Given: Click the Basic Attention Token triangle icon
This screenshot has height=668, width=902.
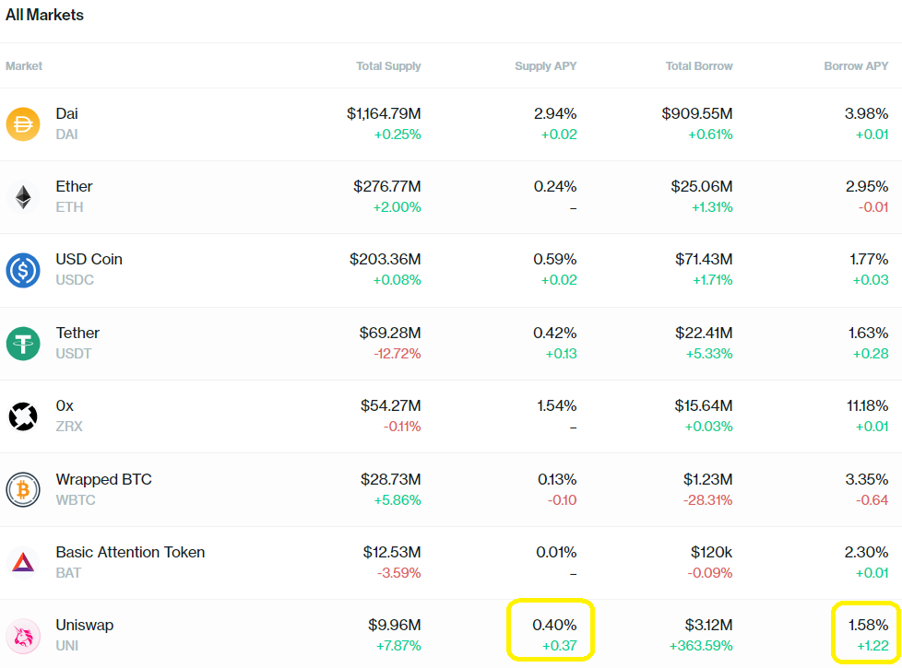Looking at the screenshot, I should (23, 562).
